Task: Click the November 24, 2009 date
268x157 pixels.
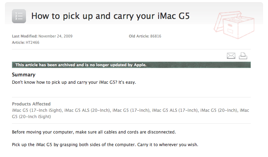Action: point(55,36)
